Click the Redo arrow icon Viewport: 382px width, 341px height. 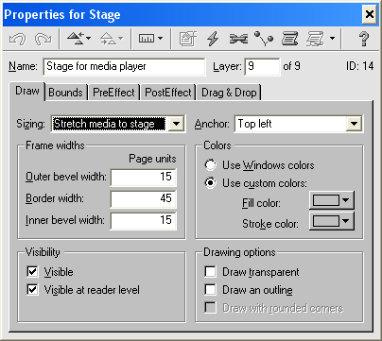pos(43,39)
